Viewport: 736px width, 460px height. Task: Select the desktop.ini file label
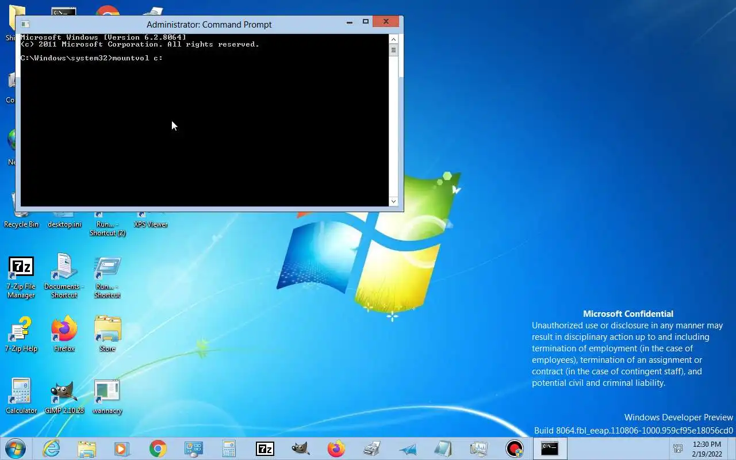click(64, 224)
